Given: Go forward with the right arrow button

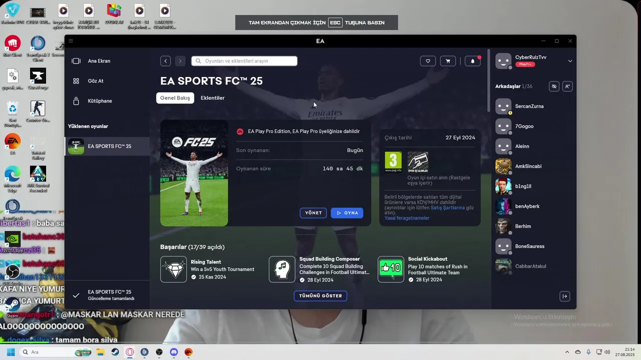Looking at the screenshot, I should (x=180, y=61).
